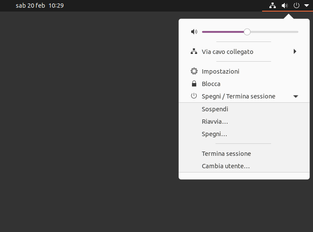The height and width of the screenshot is (232, 313).
Task: Collapse system menu via top bar arrow
Action: (307, 6)
